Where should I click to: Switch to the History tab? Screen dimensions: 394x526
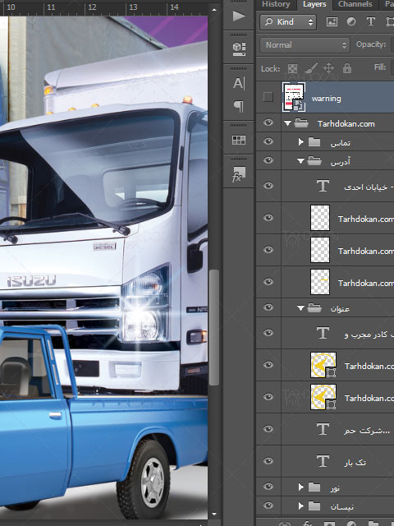click(x=276, y=4)
